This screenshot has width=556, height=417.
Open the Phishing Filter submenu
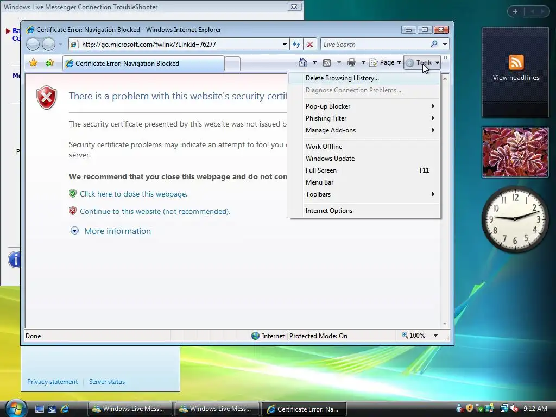coord(364,118)
